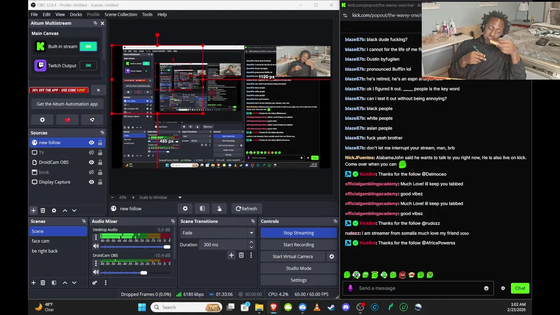Open Desktop Audio options three-dot menu
This screenshot has height=315, width=560.
(x=96, y=238)
